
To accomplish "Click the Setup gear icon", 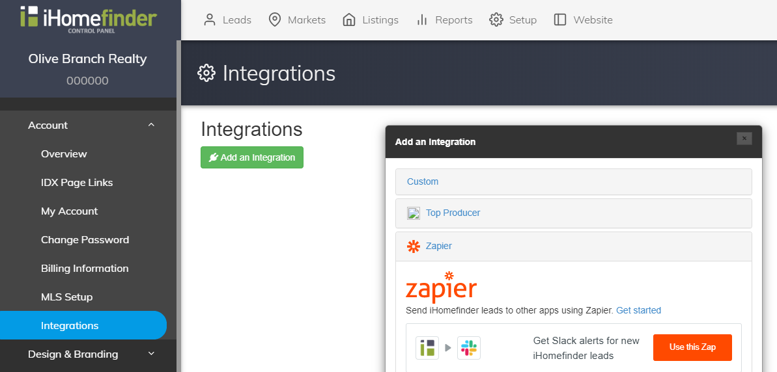I will tap(496, 20).
